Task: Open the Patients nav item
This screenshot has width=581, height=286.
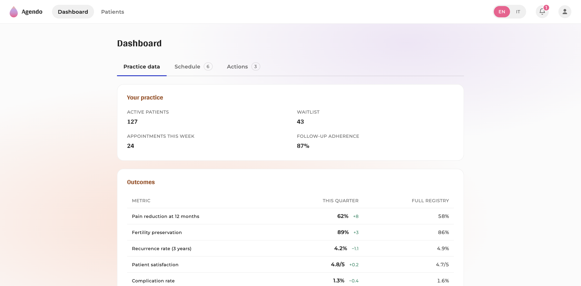Action: 112,12
